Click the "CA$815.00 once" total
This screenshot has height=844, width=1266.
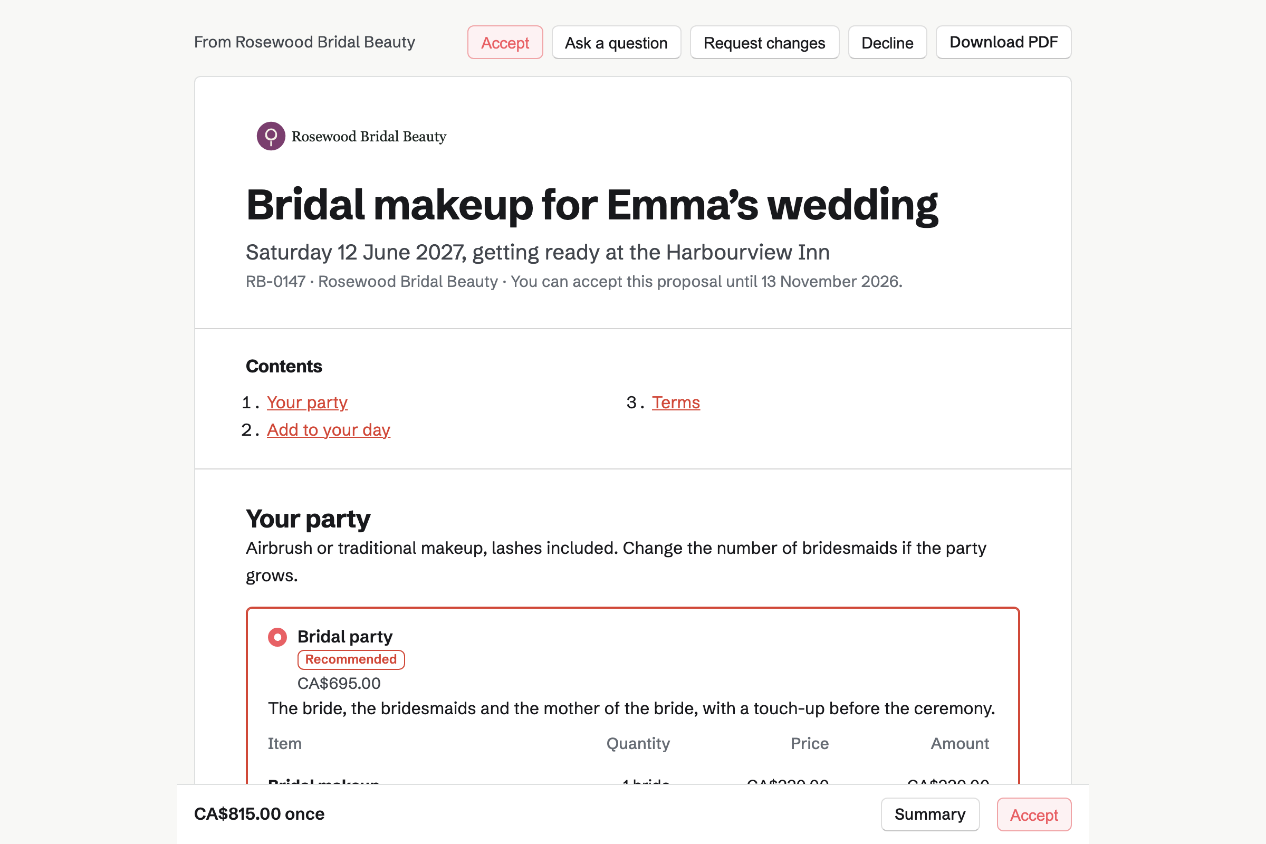[x=260, y=814]
